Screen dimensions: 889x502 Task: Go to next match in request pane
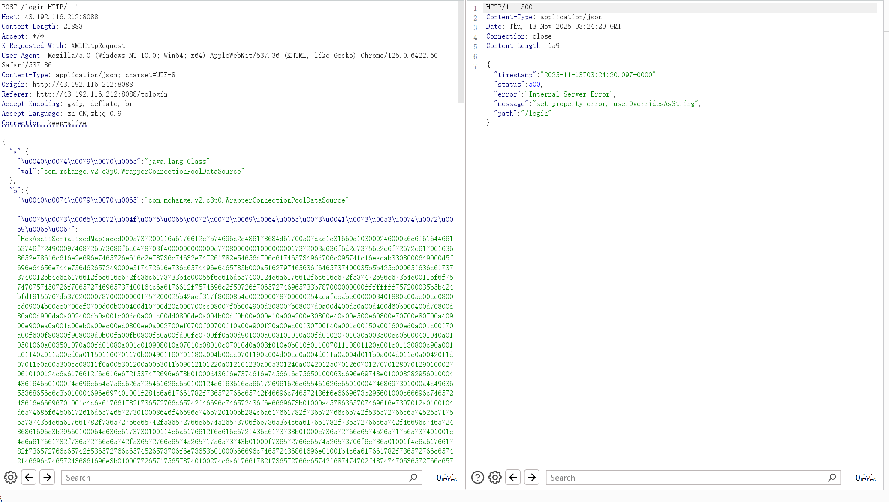(x=47, y=477)
